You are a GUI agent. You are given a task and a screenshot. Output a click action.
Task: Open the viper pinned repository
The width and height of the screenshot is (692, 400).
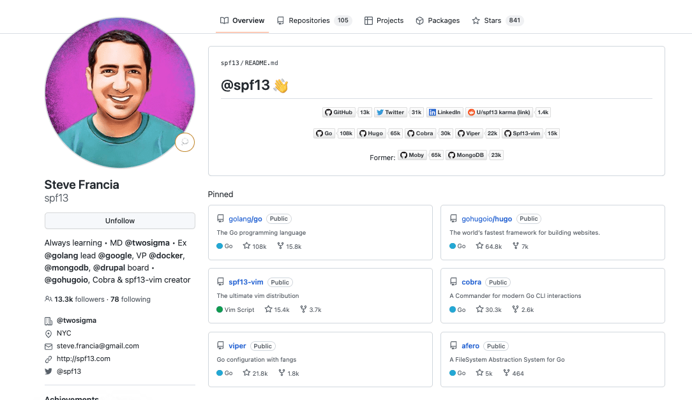pyautogui.click(x=237, y=346)
